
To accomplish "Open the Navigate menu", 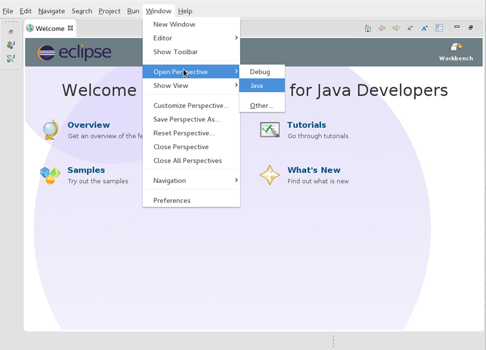I will click(51, 11).
